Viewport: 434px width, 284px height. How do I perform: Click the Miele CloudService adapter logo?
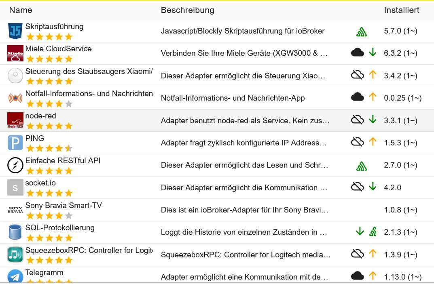[x=15, y=53]
